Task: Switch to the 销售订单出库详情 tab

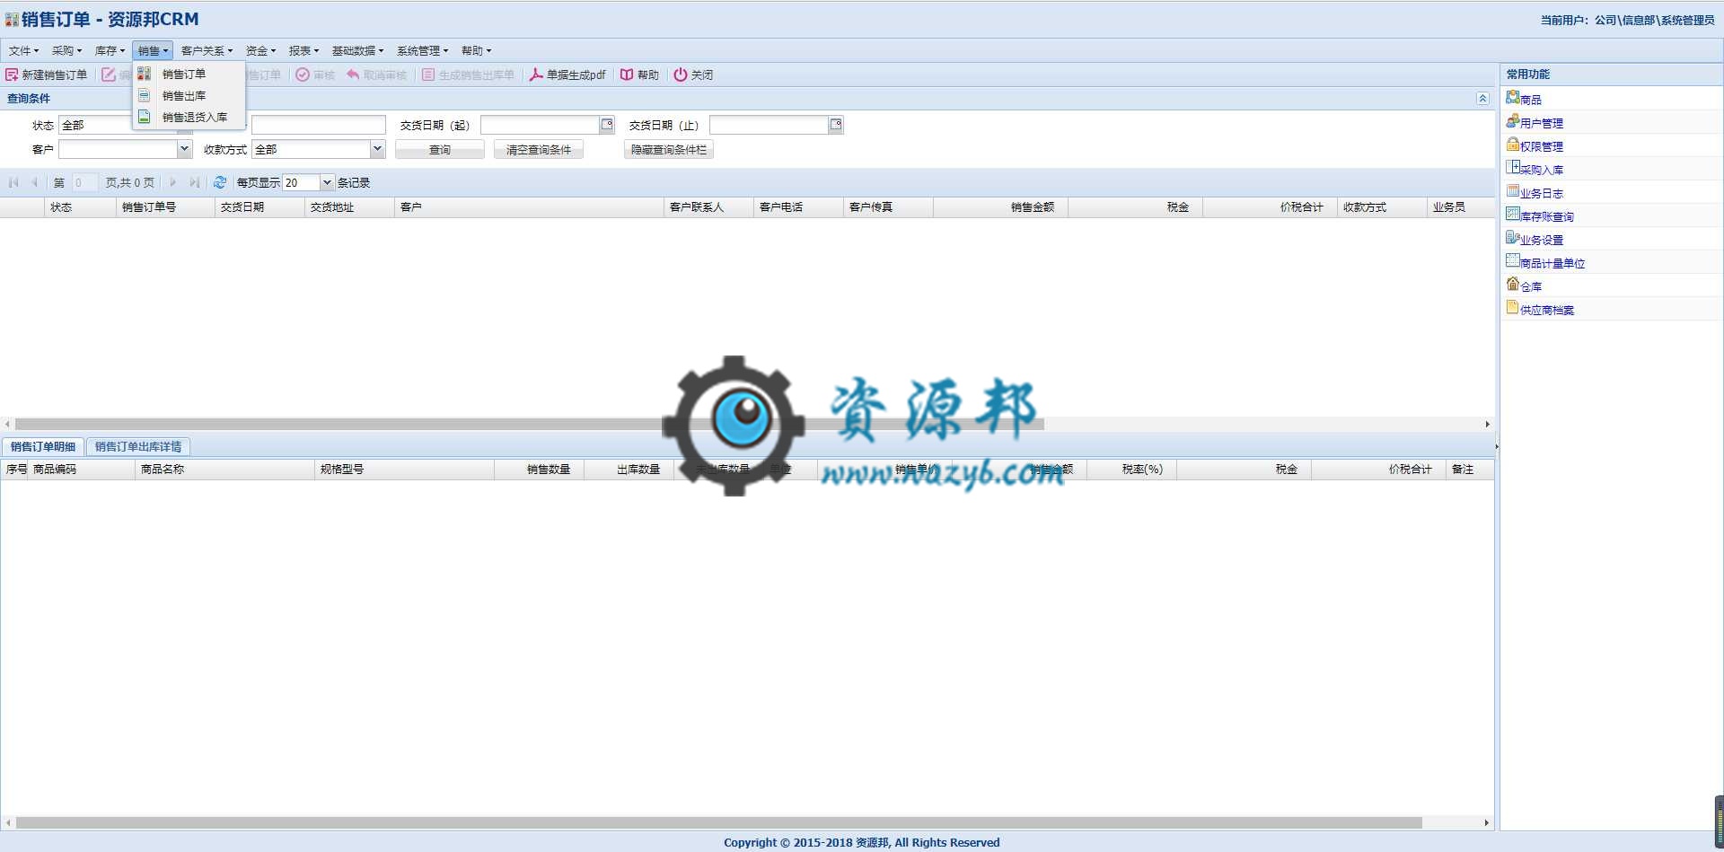Action: point(138,446)
